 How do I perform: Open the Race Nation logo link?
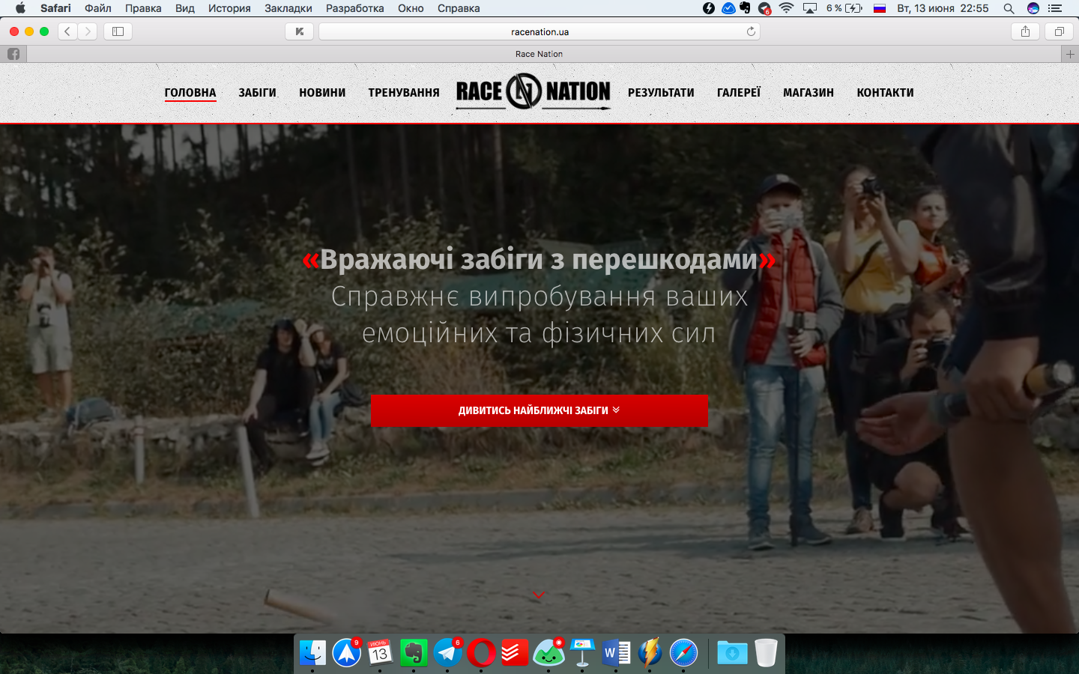click(x=534, y=92)
